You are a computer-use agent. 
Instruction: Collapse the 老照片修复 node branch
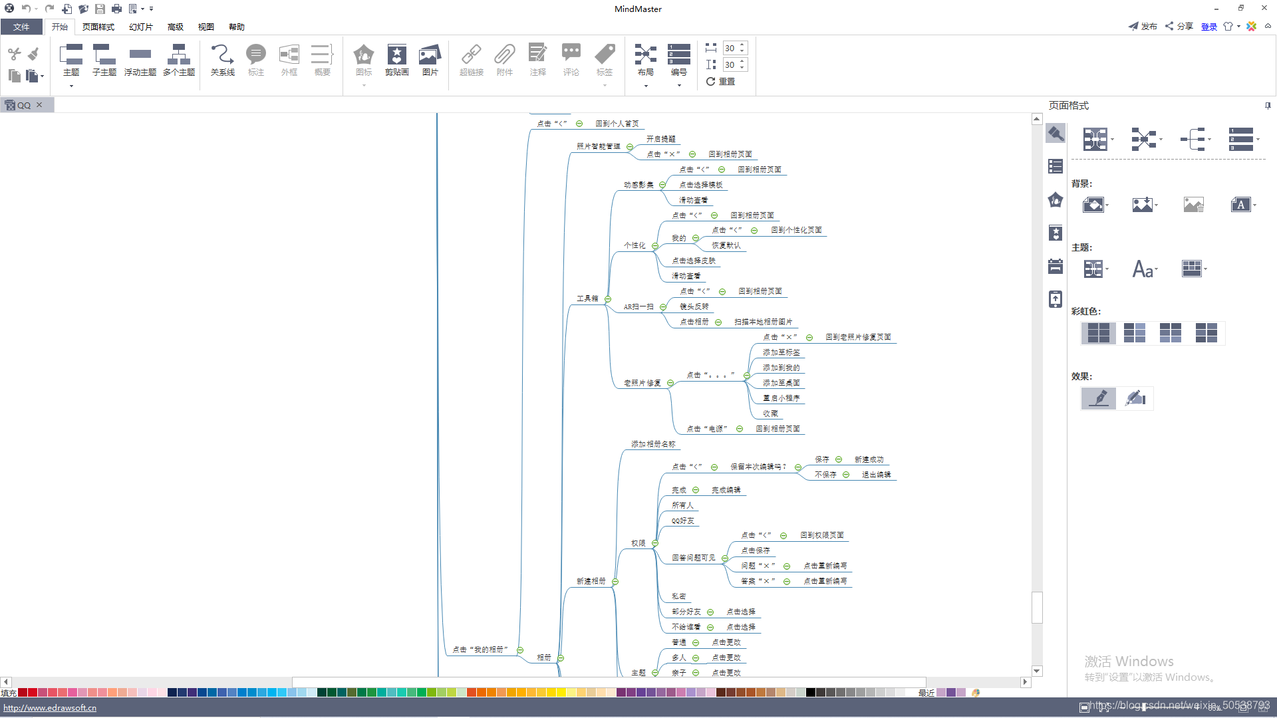point(670,383)
